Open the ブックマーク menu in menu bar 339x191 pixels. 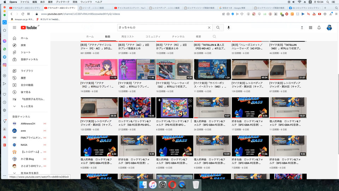(63, 2)
